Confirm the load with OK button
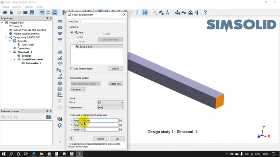 point(117,139)
